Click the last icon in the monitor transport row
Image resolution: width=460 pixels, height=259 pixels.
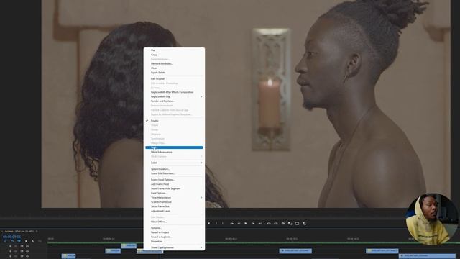304,224
